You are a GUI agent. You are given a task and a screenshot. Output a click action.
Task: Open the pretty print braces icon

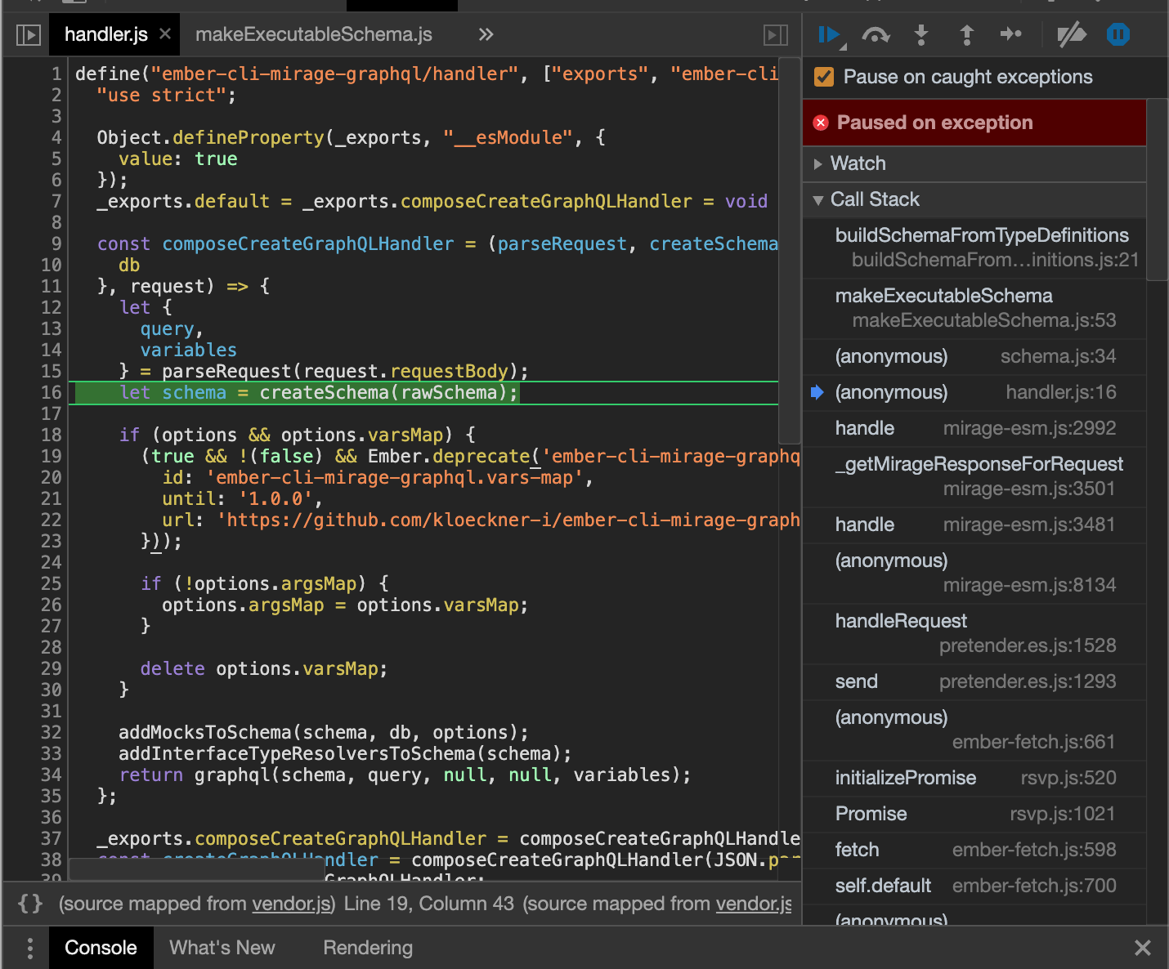tap(31, 904)
